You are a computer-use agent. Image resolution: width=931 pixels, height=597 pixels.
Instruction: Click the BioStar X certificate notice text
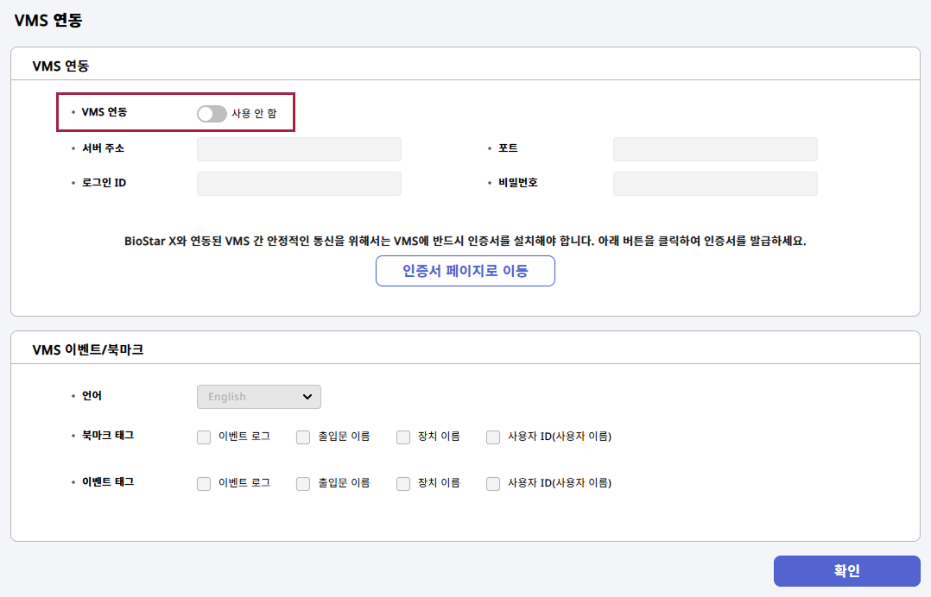(465, 242)
